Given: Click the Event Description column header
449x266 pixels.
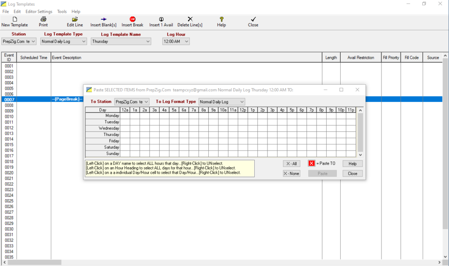Looking at the screenshot, I should pos(186,58).
